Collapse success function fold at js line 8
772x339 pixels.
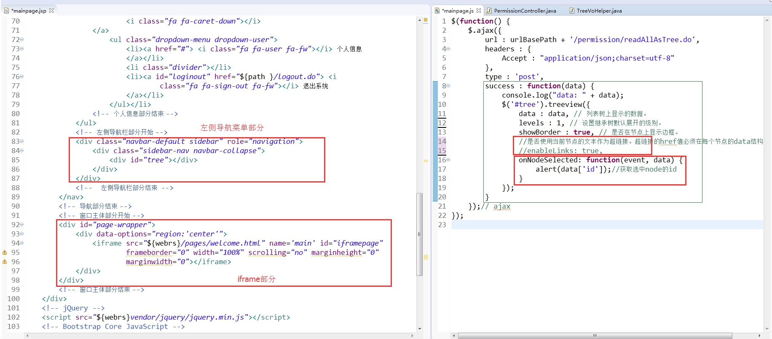pos(448,86)
